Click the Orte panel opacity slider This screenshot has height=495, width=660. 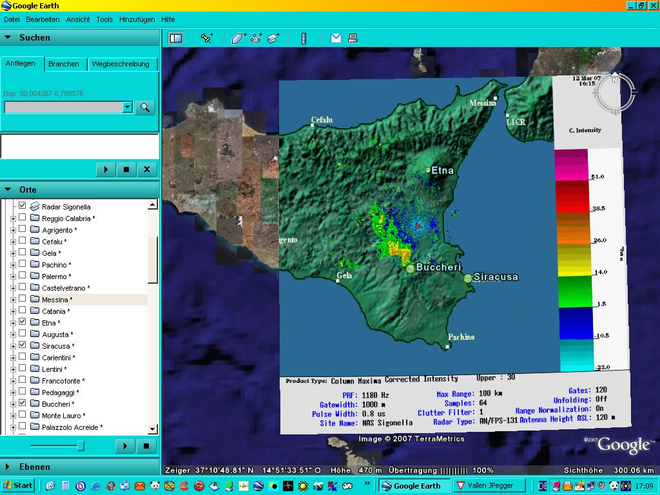(81, 445)
